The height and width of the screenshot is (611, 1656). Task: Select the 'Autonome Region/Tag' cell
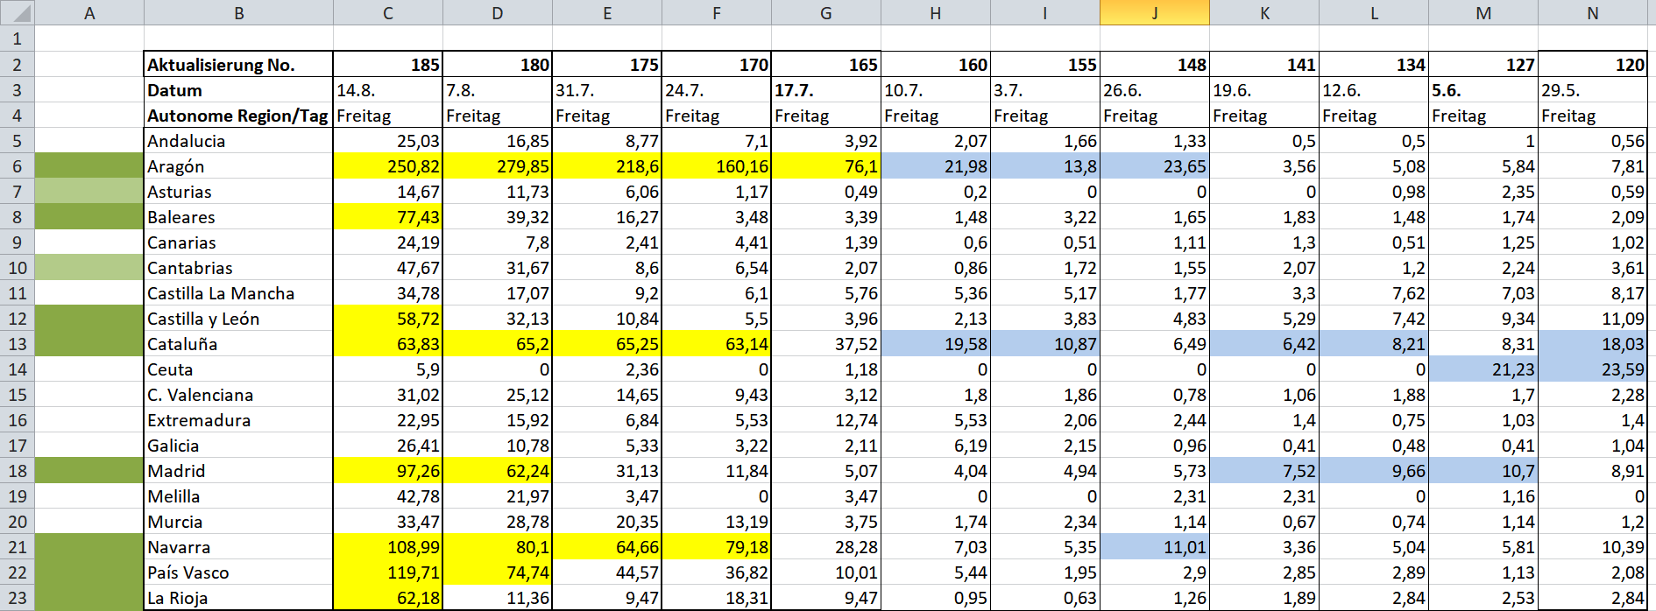coord(238,116)
